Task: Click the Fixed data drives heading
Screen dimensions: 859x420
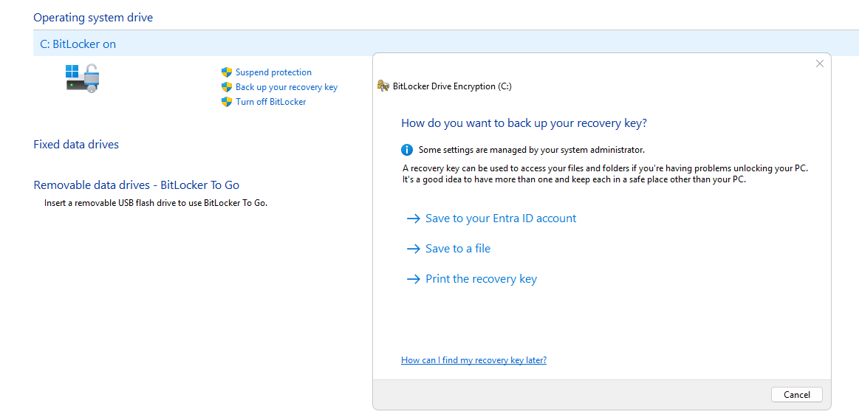Action: coord(76,145)
